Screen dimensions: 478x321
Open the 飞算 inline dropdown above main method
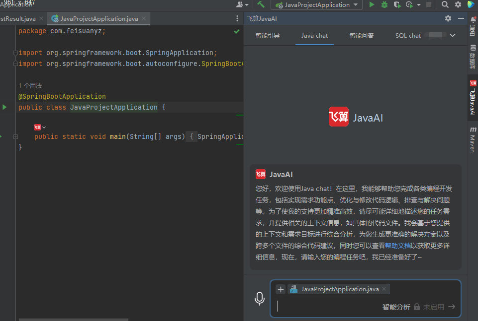pos(40,127)
